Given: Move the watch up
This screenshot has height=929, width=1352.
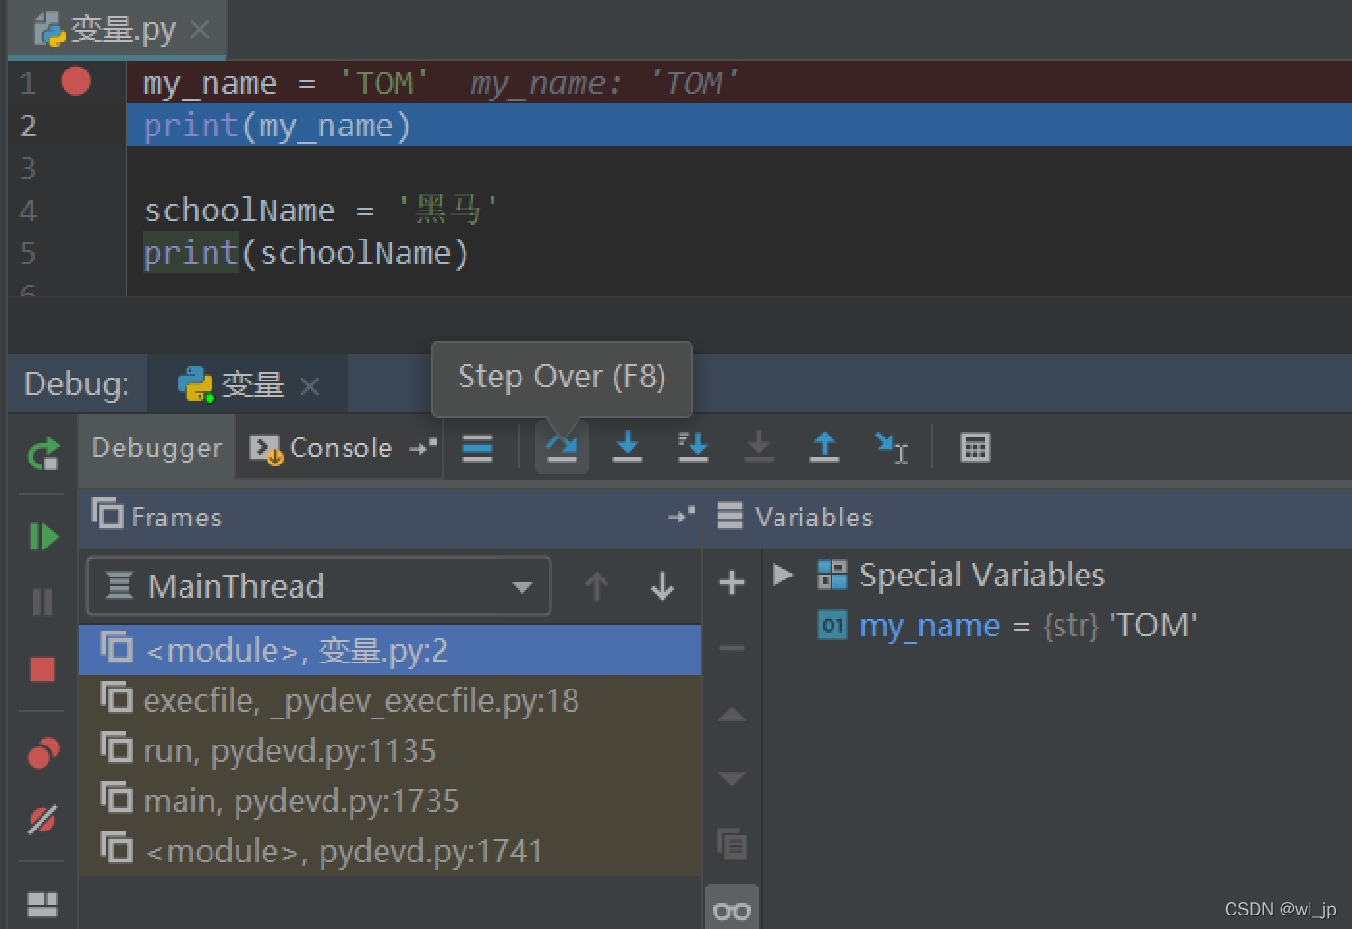Looking at the screenshot, I should tap(732, 715).
